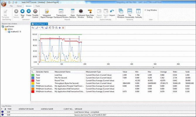Sort by Measurement Name column header

[62, 72]
